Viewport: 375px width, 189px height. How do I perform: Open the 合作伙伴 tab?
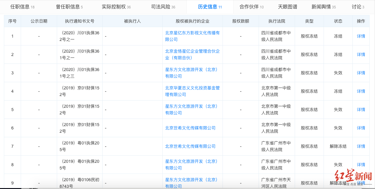pos(251,7)
